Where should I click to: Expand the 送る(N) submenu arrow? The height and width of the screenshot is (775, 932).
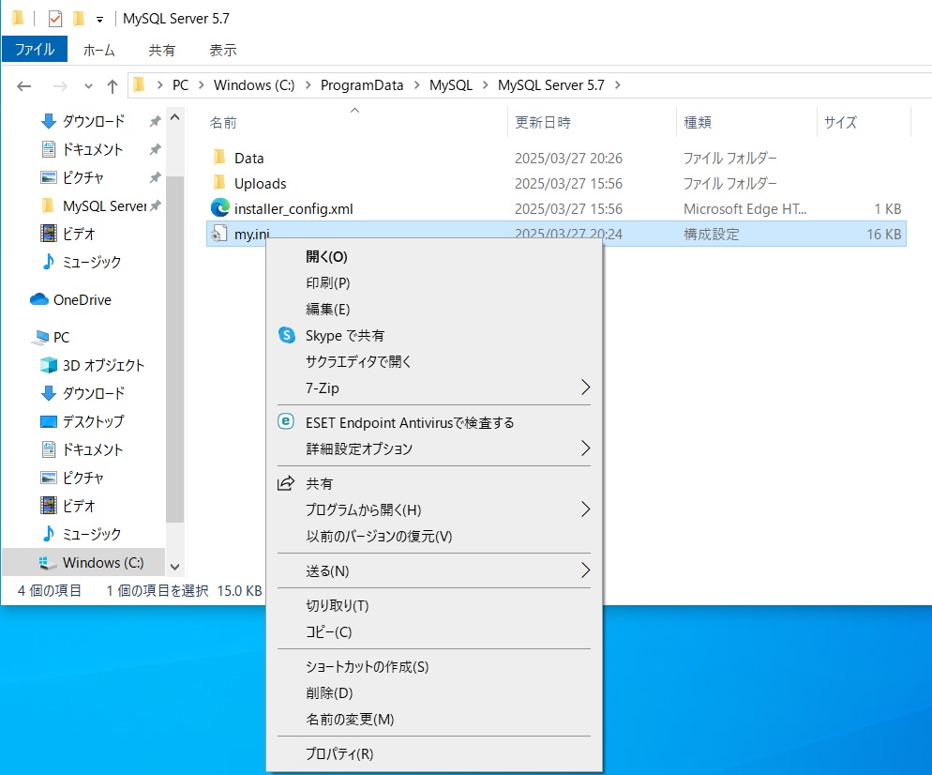pos(585,570)
